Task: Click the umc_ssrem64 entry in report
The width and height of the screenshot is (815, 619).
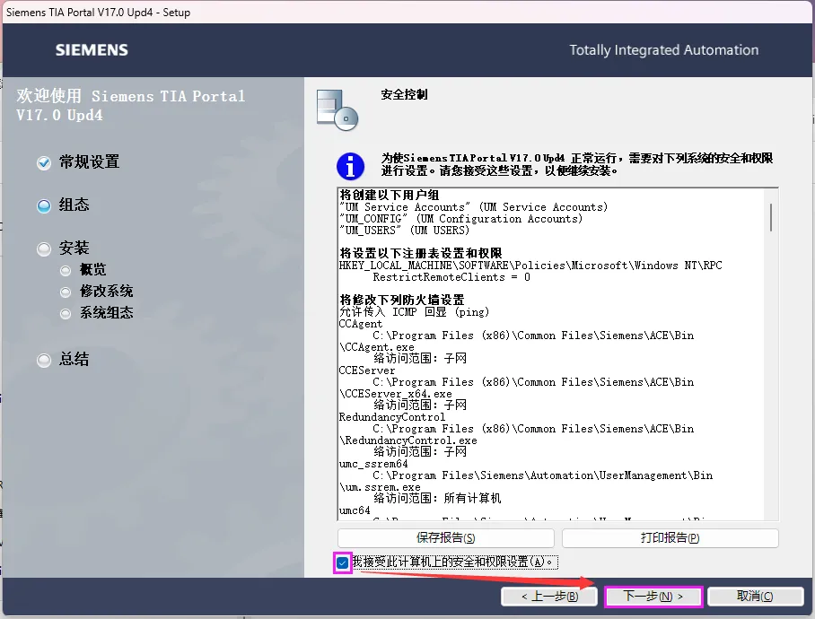Action: (x=373, y=464)
